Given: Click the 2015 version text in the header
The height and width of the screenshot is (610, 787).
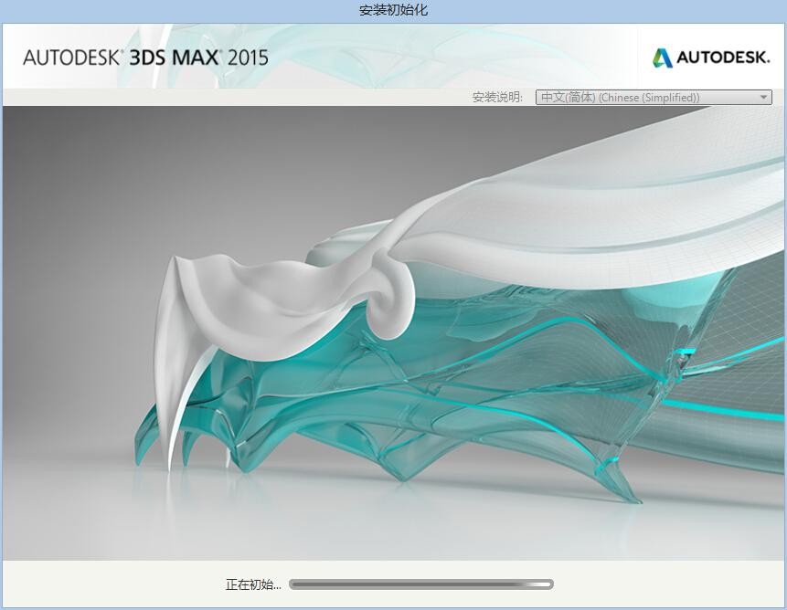Looking at the screenshot, I should [249, 57].
